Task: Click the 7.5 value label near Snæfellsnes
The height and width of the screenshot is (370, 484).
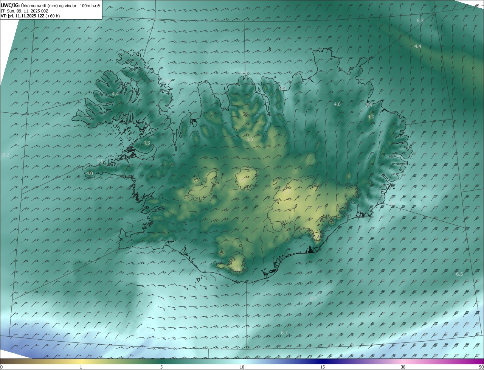Action: point(100,162)
